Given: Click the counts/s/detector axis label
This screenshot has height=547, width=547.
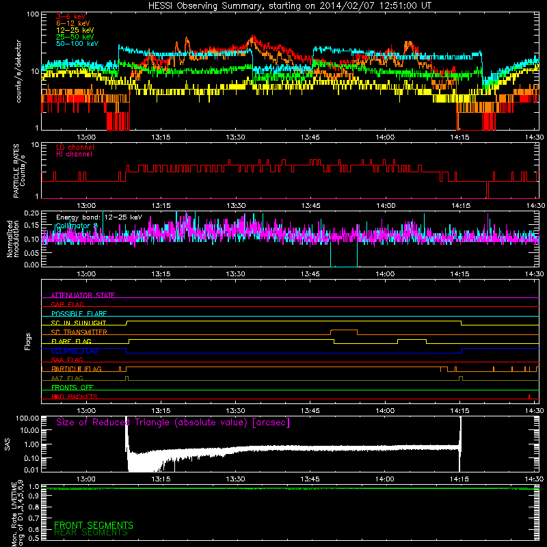Looking at the screenshot, I should pyautogui.click(x=18, y=71).
